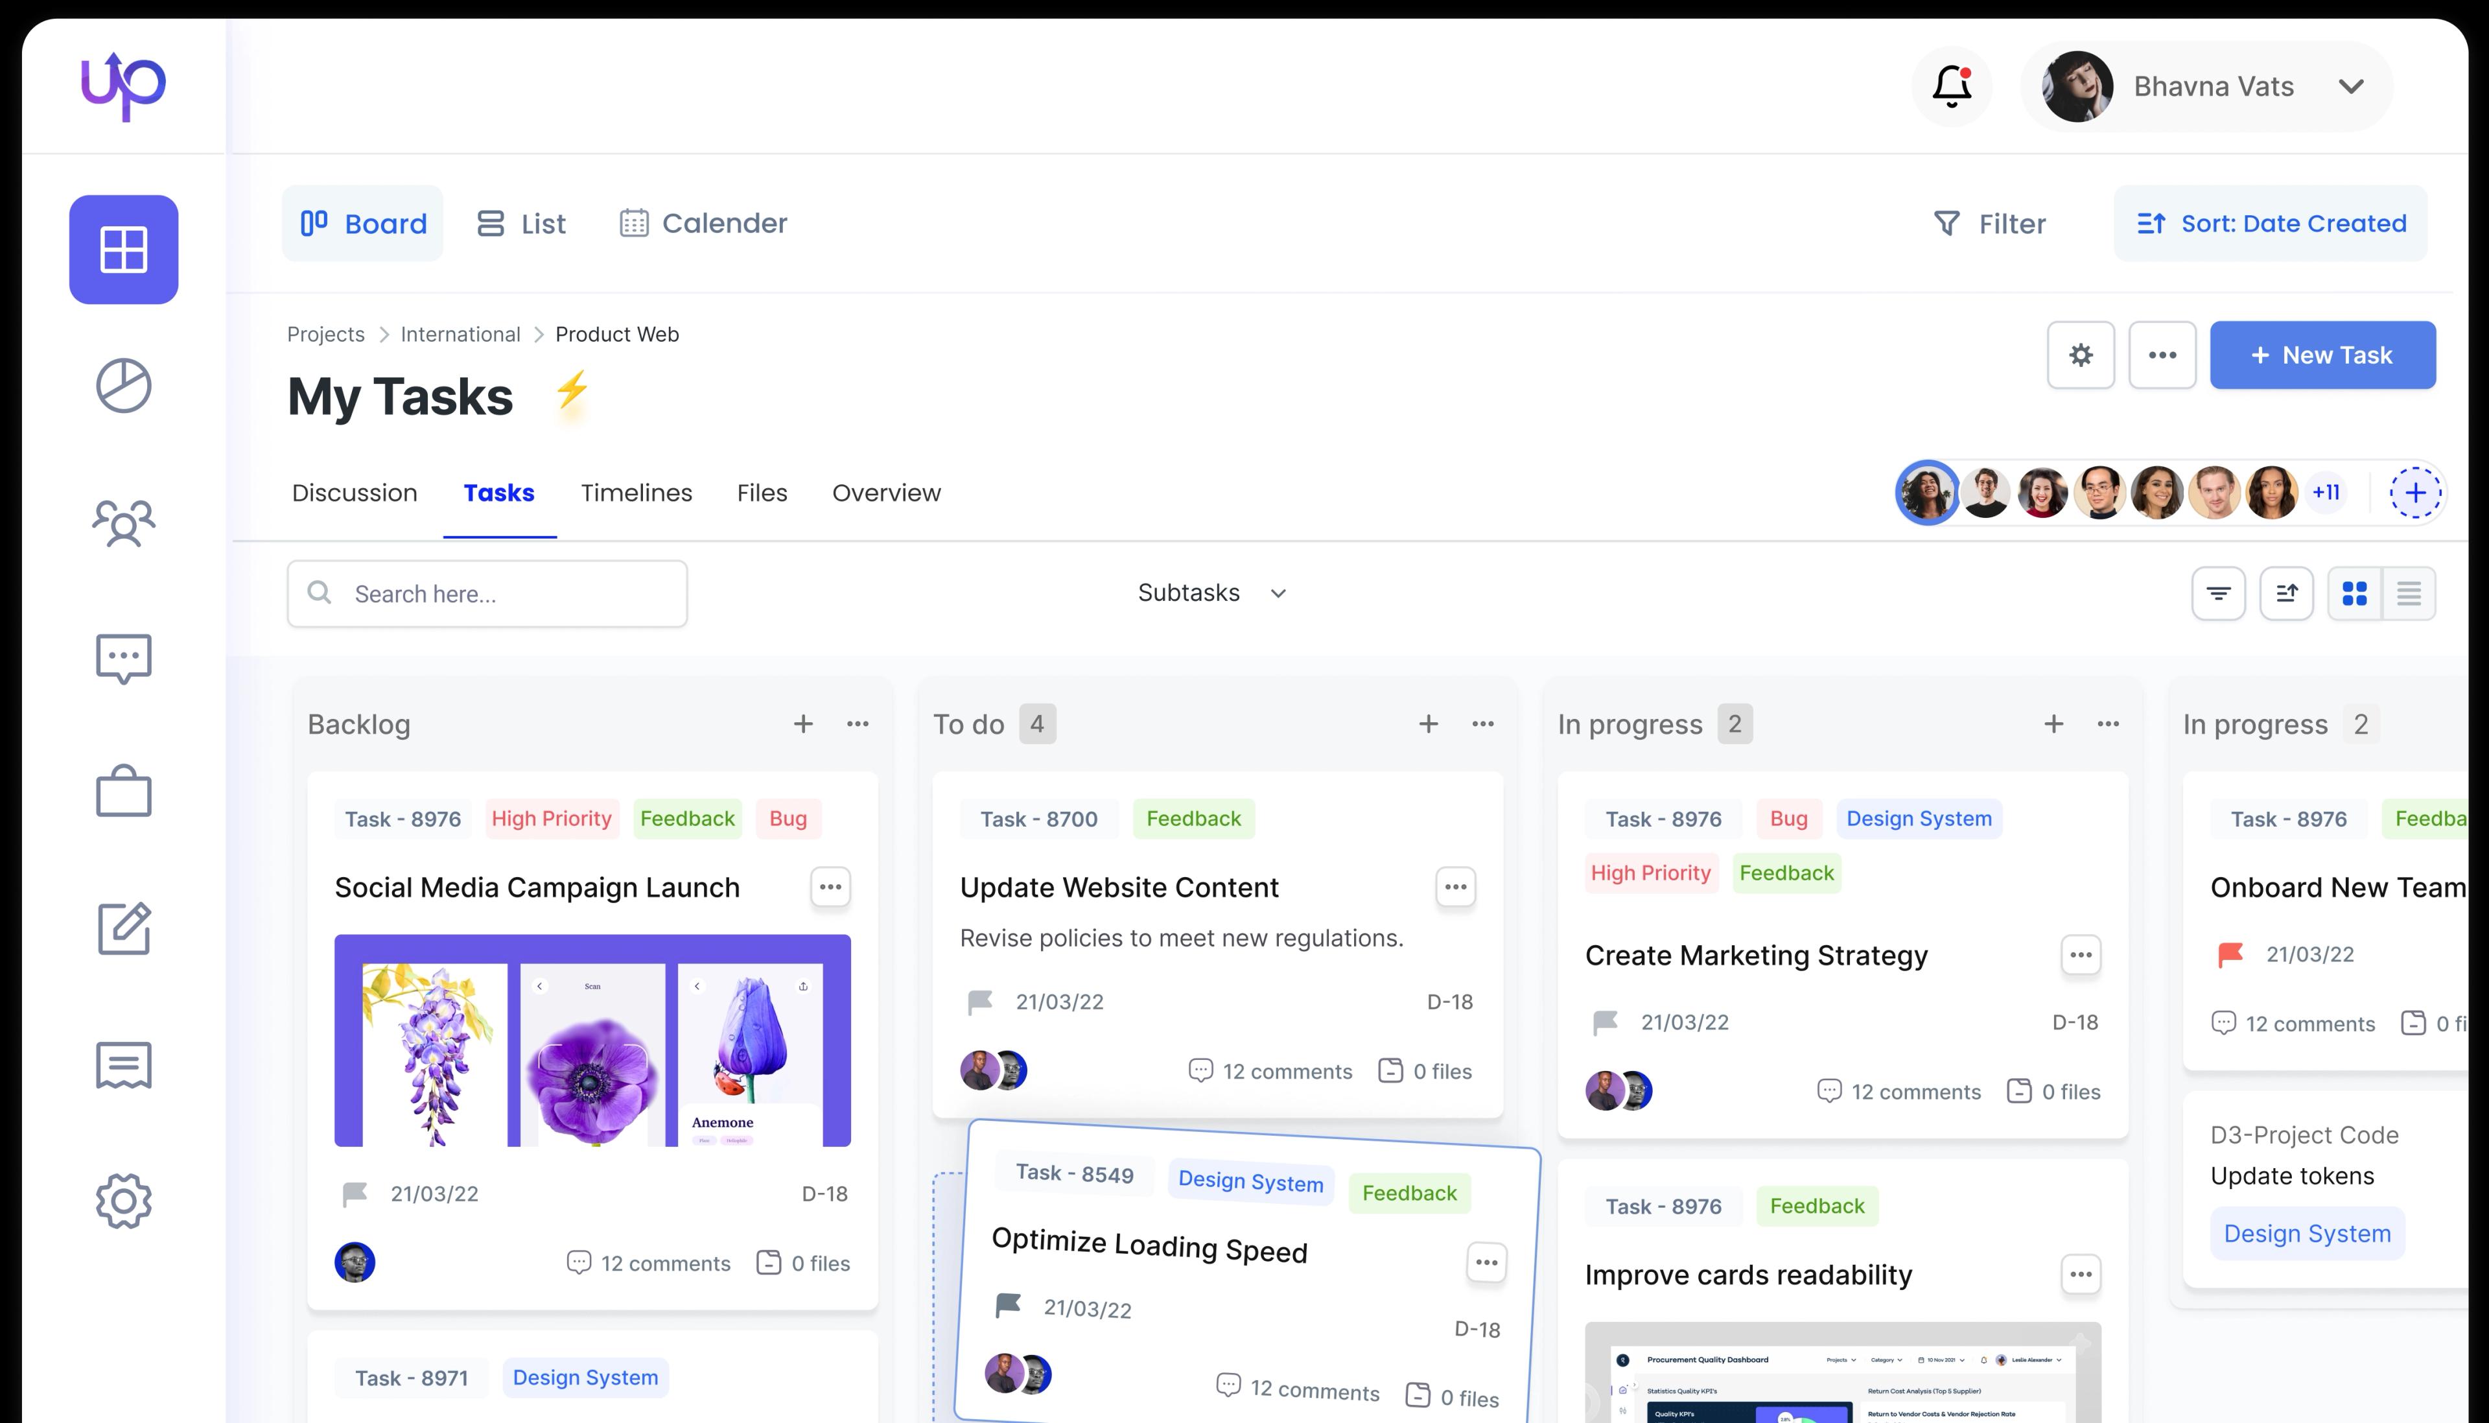
Task: Open the briefcase projects sidebar icon
Action: click(x=123, y=791)
